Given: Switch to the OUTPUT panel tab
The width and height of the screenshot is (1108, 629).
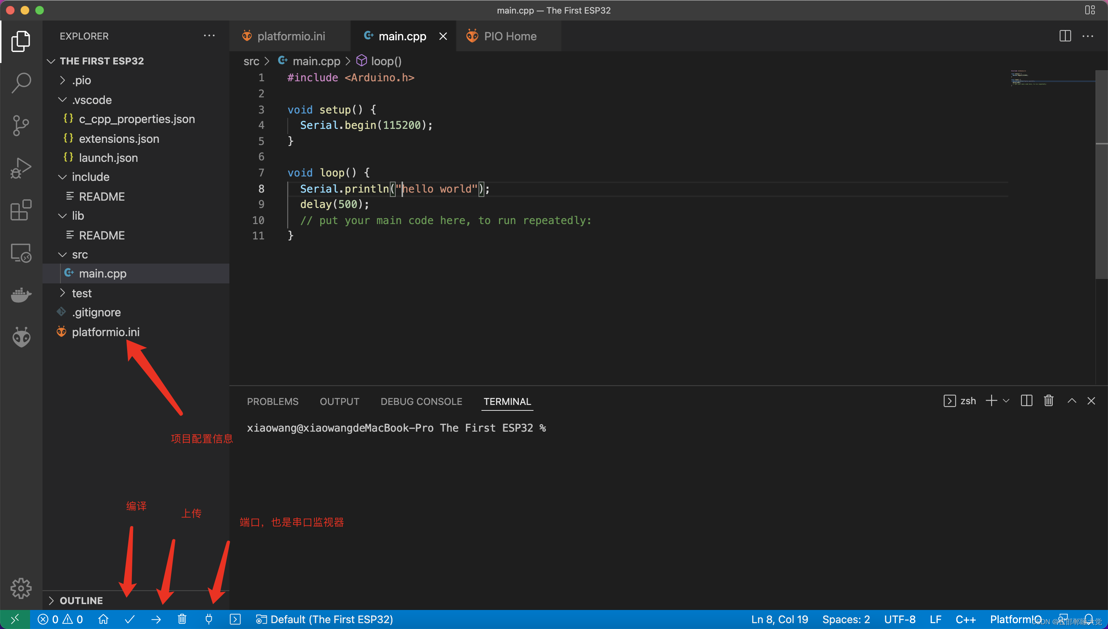Looking at the screenshot, I should (x=339, y=401).
